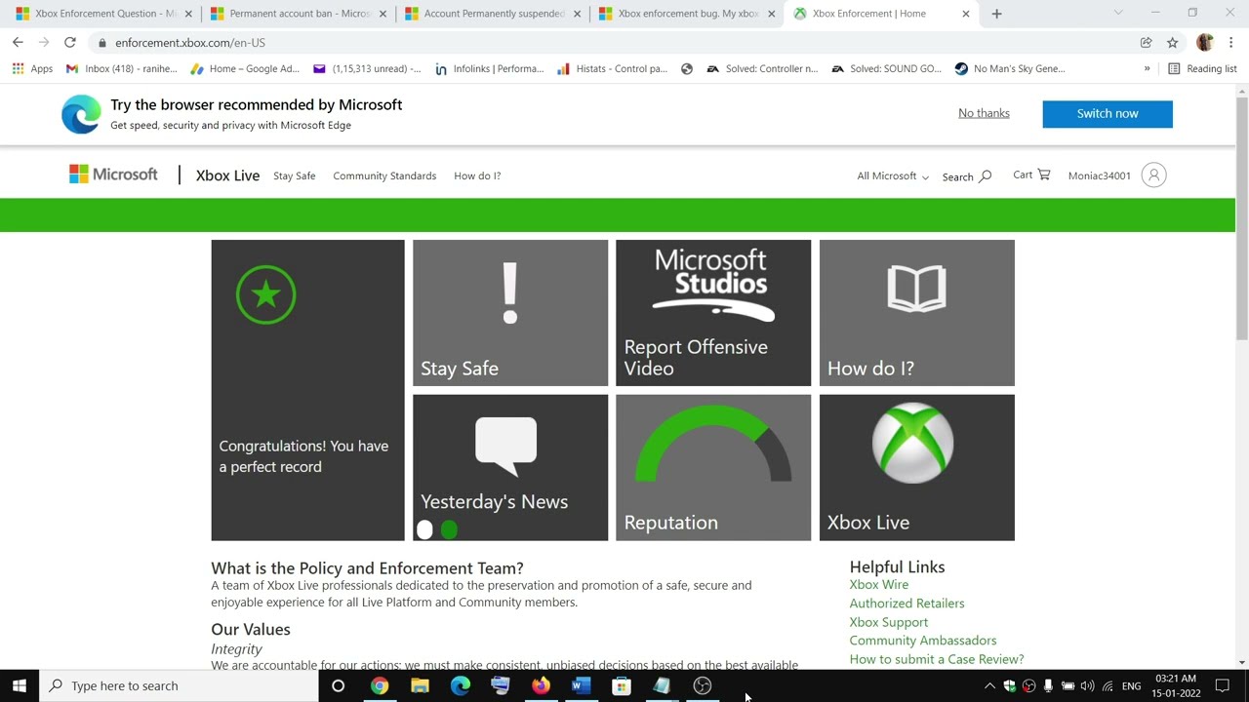The width and height of the screenshot is (1249, 702).
Task: Click the green star perfect record tile
Action: (x=307, y=390)
